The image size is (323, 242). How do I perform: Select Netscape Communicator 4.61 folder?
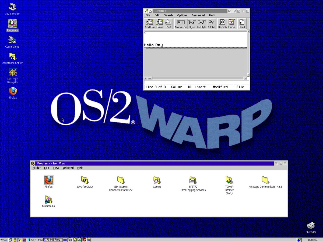(265, 182)
